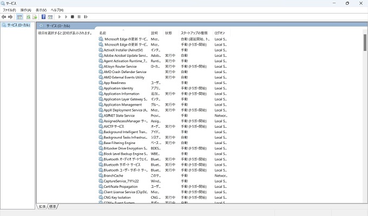Sort by the 説明 column header
368x216 pixels.
pos(156,33)
